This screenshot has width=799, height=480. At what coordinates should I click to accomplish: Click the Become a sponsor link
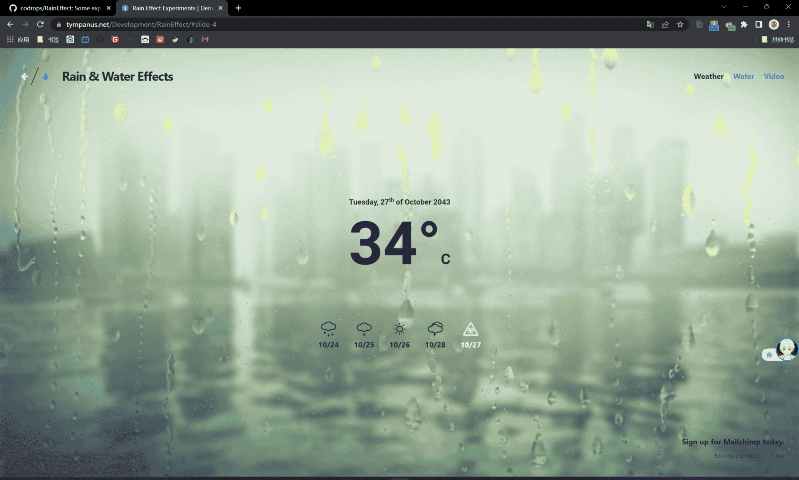pos(736,455)
